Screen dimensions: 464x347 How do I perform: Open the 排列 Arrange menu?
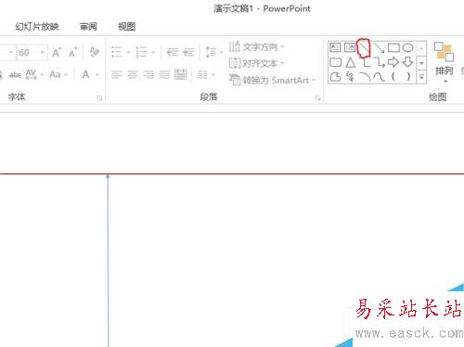(x=445, y=62)
